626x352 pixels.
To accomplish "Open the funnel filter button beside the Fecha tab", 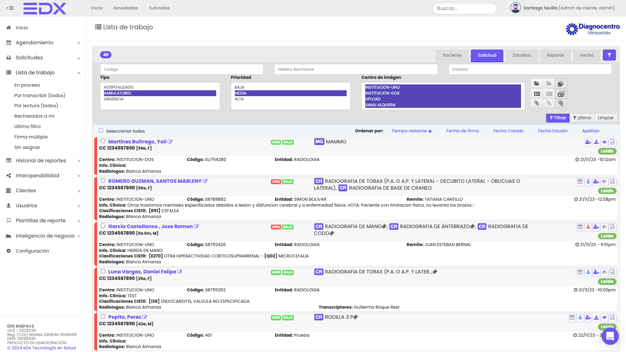I will (x=609, y=55).
